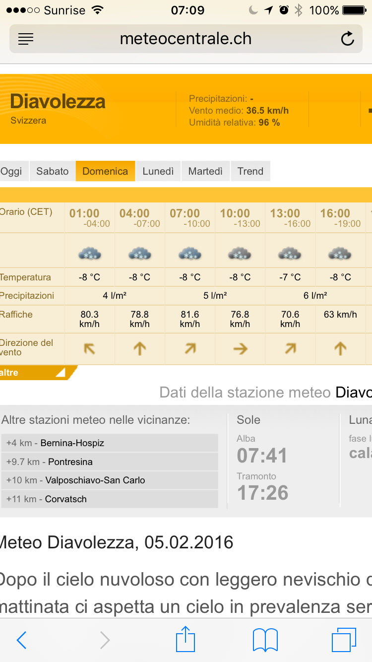Switch to the Martedì tab
This screenshot has height=662, width=372.
(205, 171)
